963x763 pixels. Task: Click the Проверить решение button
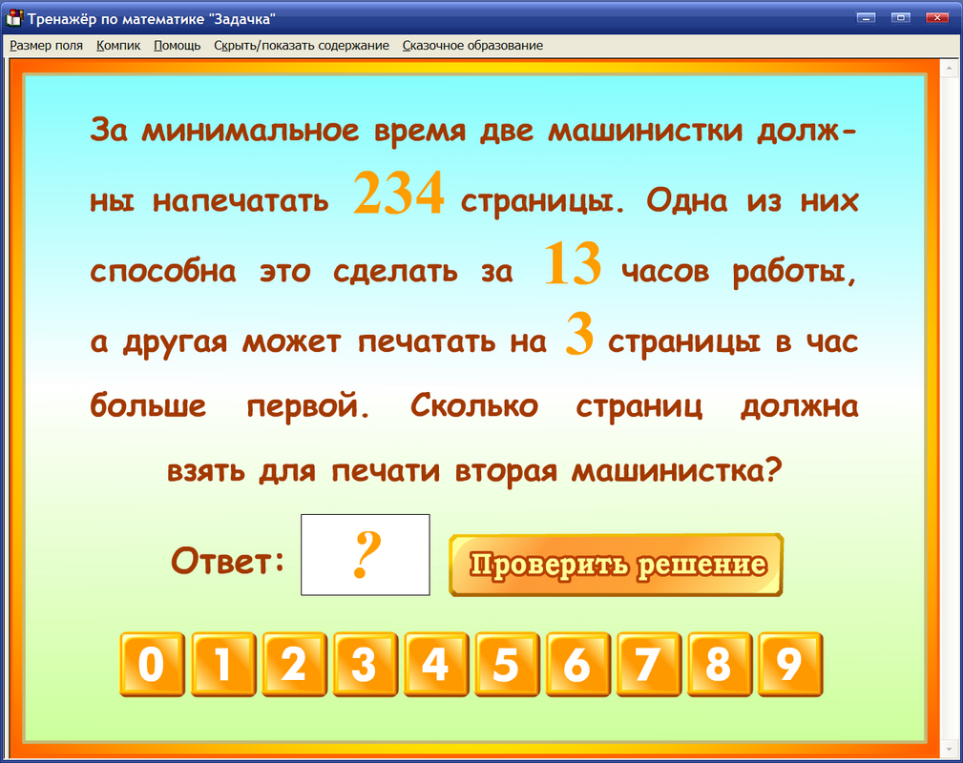[x=616, y=564]
